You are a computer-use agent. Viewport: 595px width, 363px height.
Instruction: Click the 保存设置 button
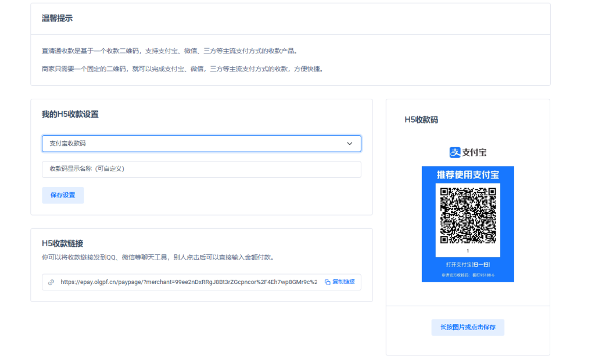63,195
